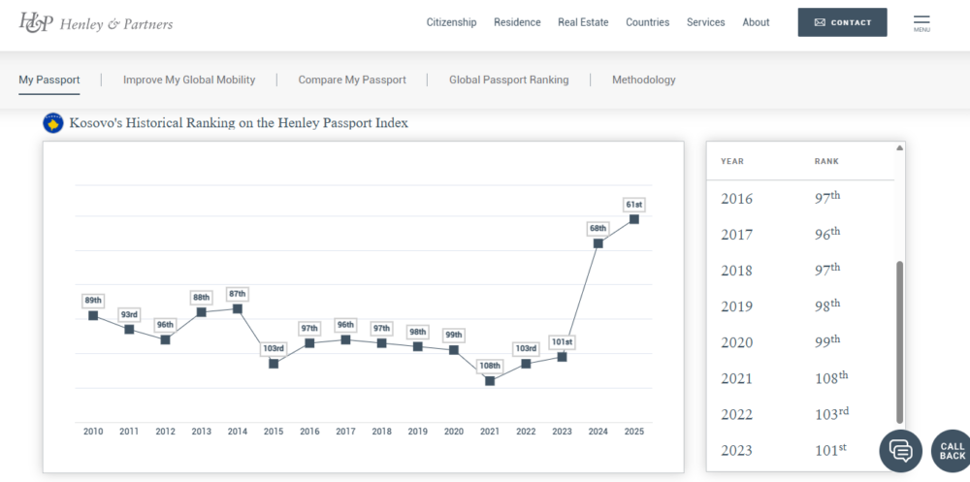The image size is (970, 482).
Task: Switch to the Methodology tab
Action: 644,80
